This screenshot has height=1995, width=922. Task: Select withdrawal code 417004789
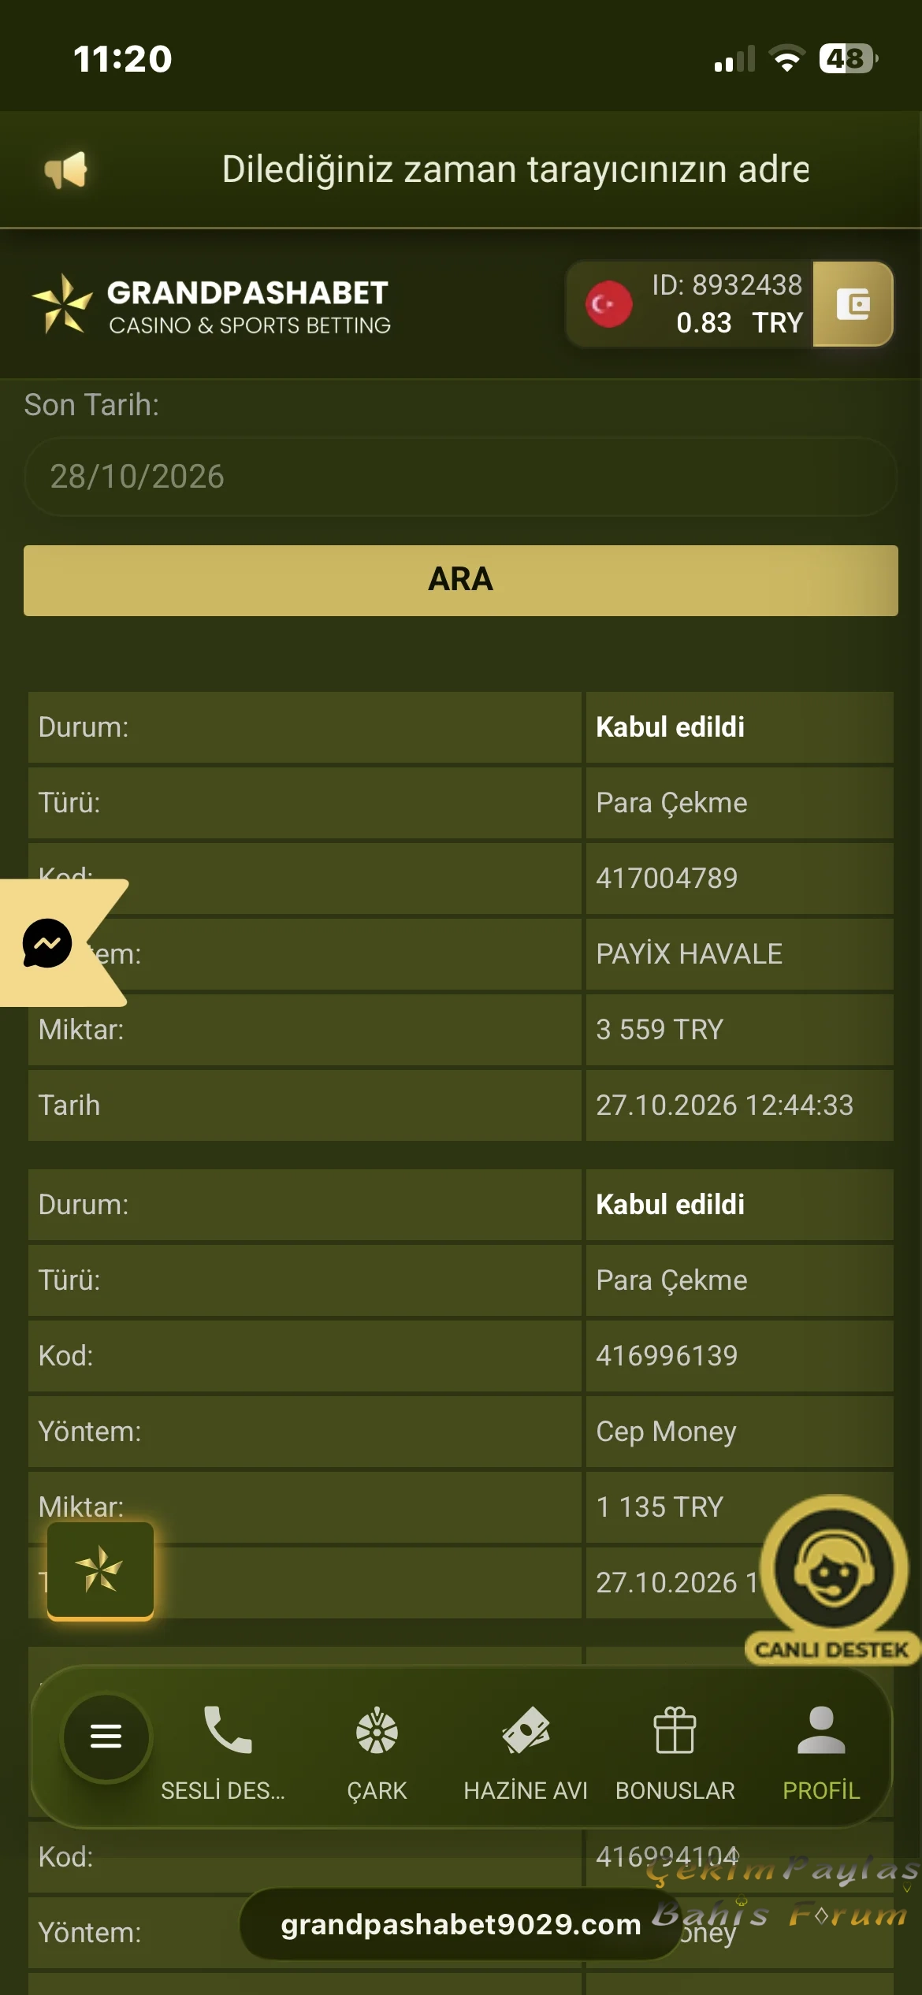click(667, 879)
